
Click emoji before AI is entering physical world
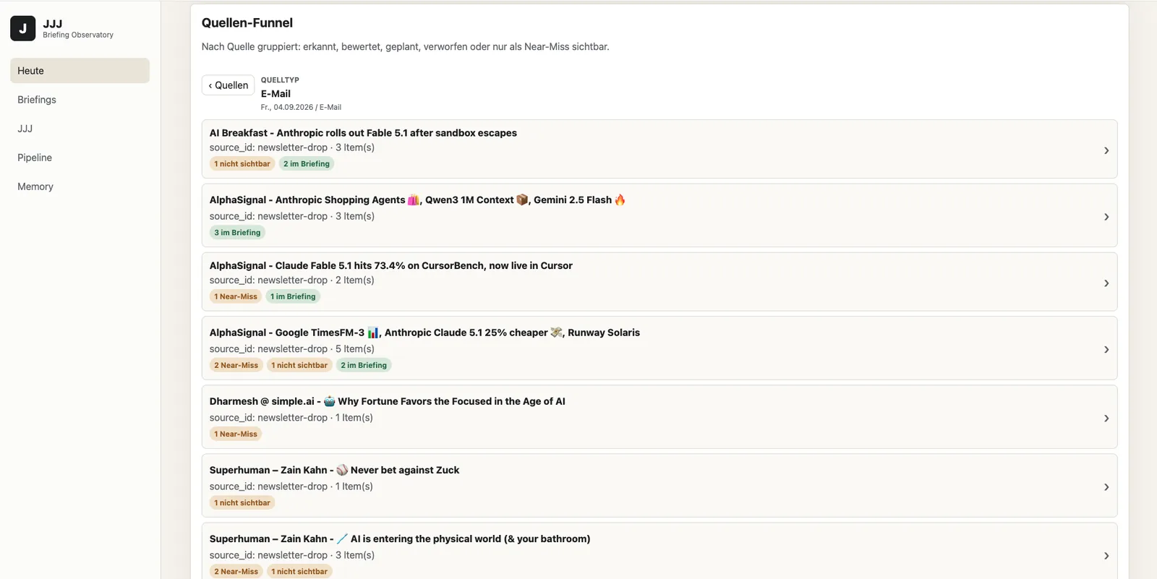point(342,539)
